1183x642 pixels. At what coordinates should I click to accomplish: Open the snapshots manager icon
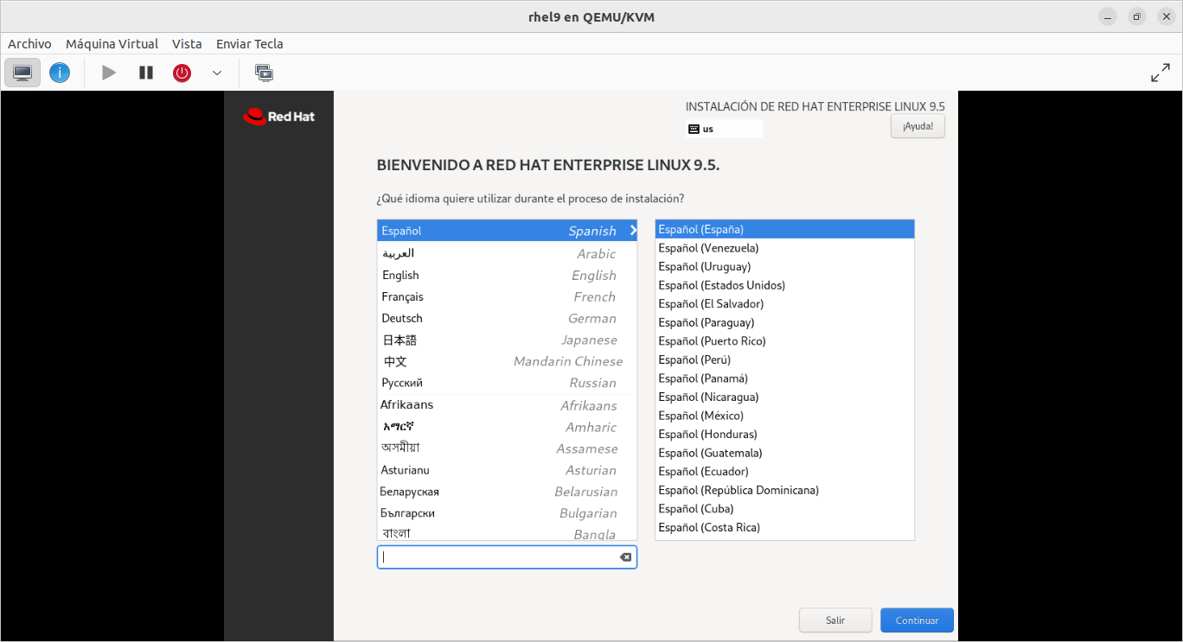(265, 73)
